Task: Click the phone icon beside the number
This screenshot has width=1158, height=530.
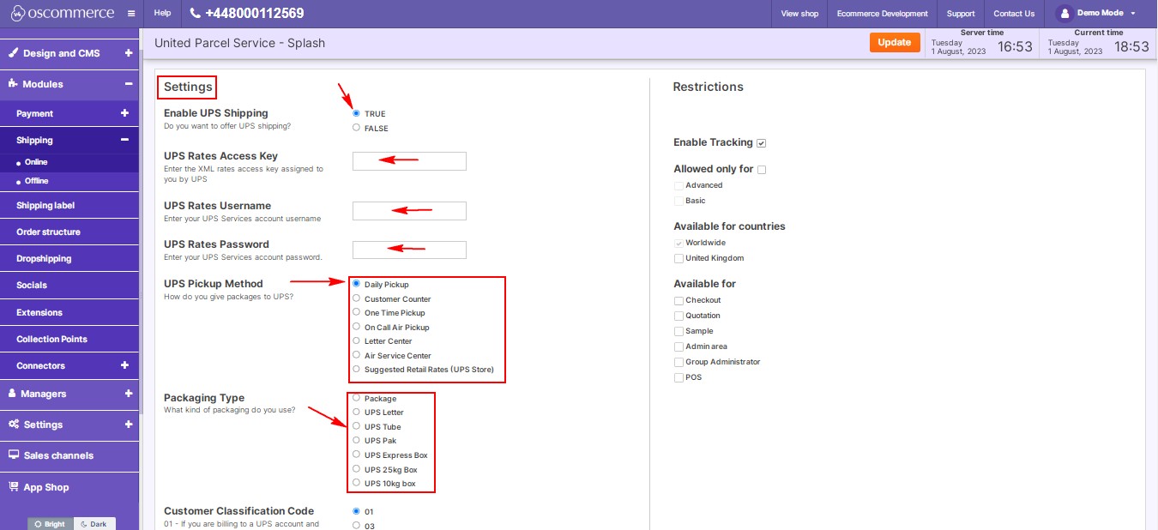Action: tap(196, 14)
